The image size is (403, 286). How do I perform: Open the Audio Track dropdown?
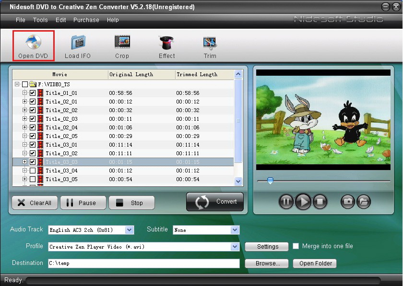point(129,230)
